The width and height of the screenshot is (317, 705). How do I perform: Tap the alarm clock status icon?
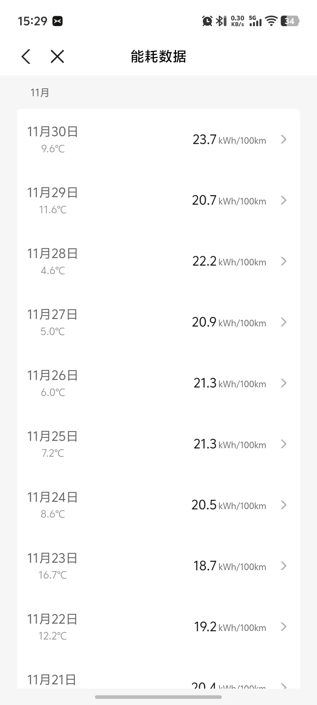207,21
